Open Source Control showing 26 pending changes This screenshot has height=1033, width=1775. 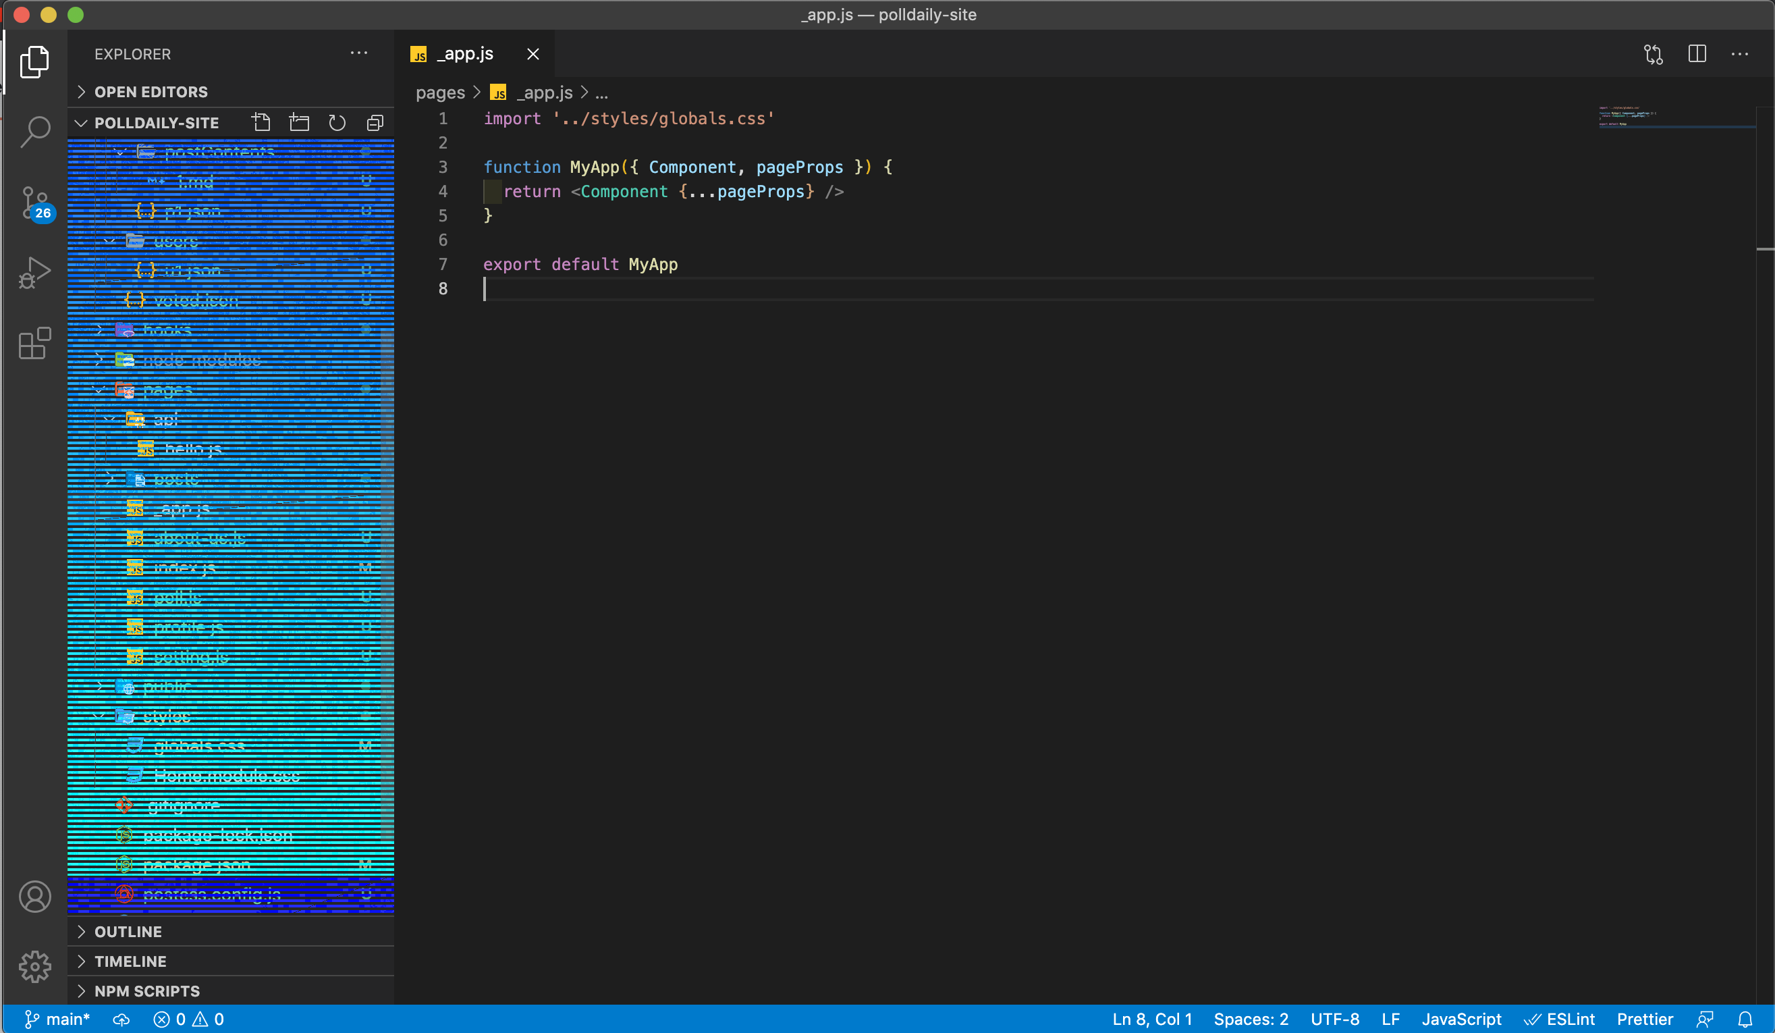point(34,203)
